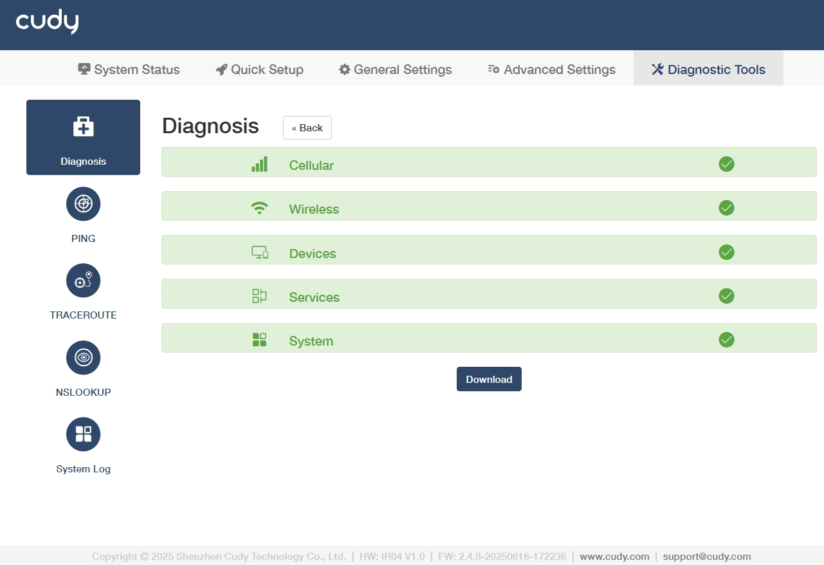This screenshot has height=565, width=824.
Task: Click the Cellular signal bars icon
Action: [259, 164]
